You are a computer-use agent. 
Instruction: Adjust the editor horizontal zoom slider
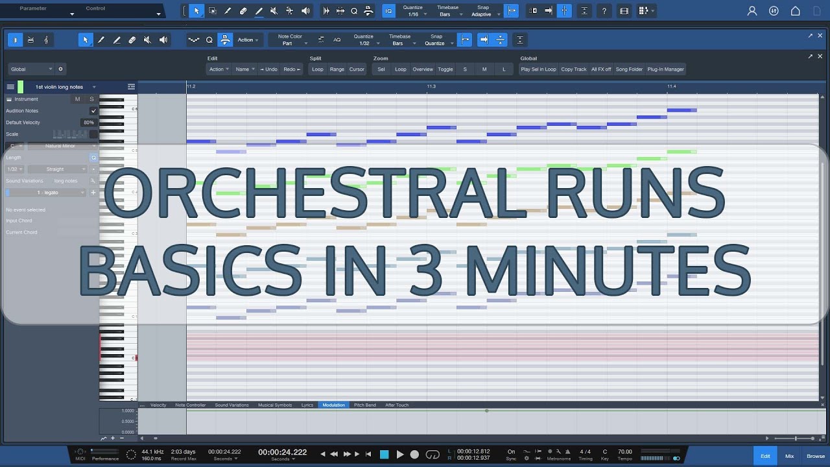point(795,438)
